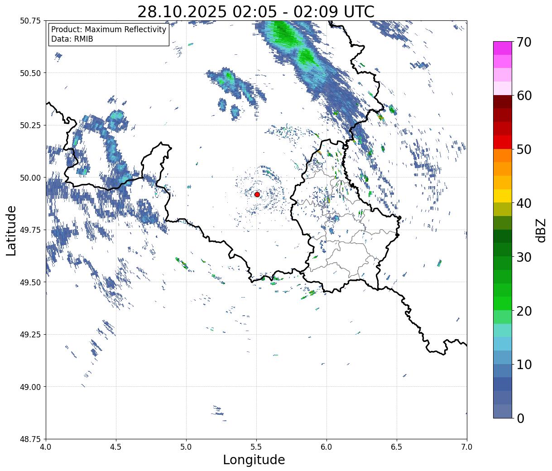
Task: Click the longitude tick label 7.0
Action: coord(467,447)
